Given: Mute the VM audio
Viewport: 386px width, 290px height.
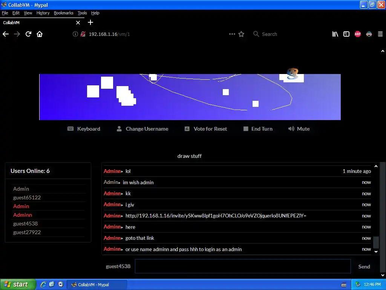Looking at the screenshot, I should pyautogui.click(x=299, y=129).
